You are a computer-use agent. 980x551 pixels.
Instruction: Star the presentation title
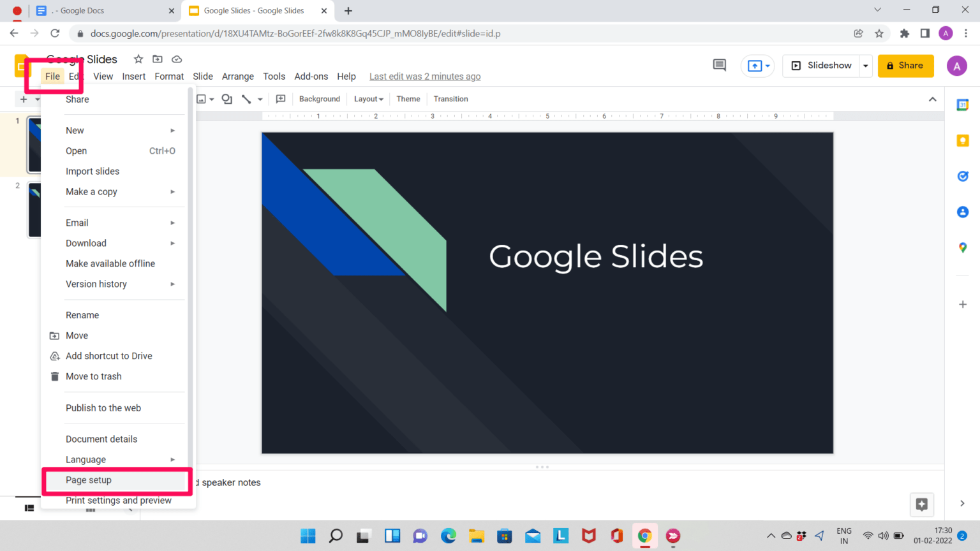(x=138, y=59)
